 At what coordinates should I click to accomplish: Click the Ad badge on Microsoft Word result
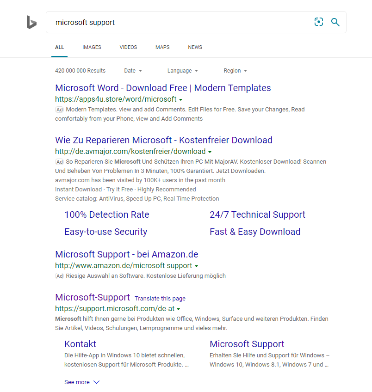click(x=60, y=110)
